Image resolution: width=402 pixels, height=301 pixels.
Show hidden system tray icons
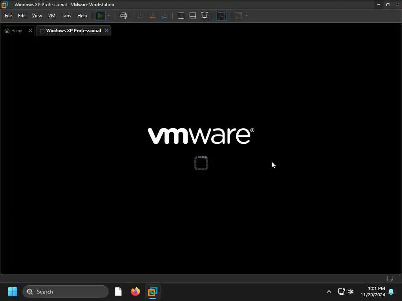click(329, 292)
